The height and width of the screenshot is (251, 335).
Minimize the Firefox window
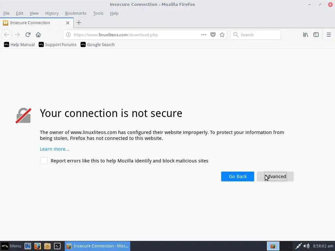[309, 5]
